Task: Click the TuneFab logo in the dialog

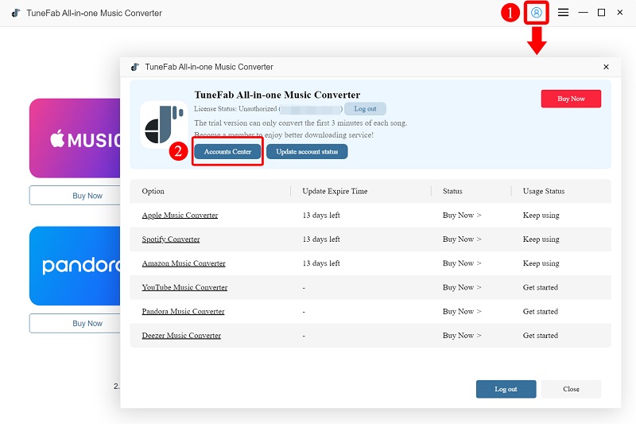Action: [x=164, y=125]
